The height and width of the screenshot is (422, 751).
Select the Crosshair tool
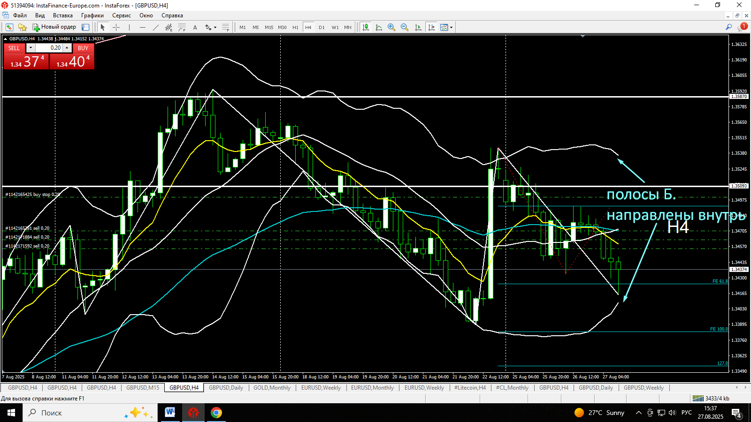[x=116, y=27]
